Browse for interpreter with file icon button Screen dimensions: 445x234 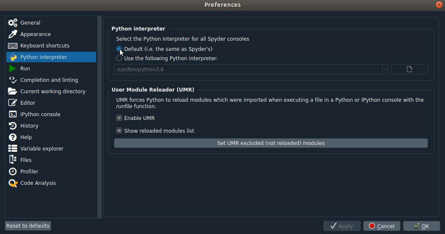click(x=409, y=69)
